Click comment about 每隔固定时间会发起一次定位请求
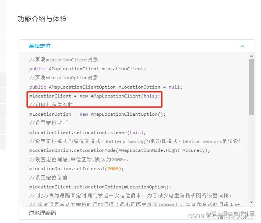The height and width of the screenshot is (223, 261). coord(130,195)
